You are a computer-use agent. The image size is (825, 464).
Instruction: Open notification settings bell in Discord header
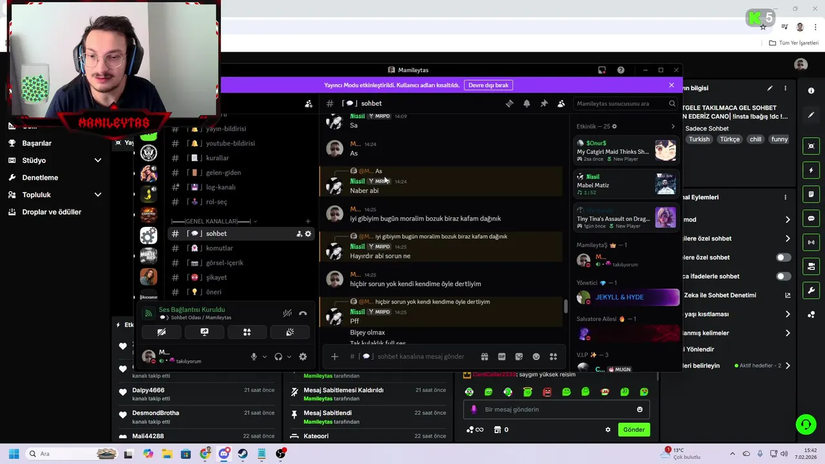[x=527, y=103]
